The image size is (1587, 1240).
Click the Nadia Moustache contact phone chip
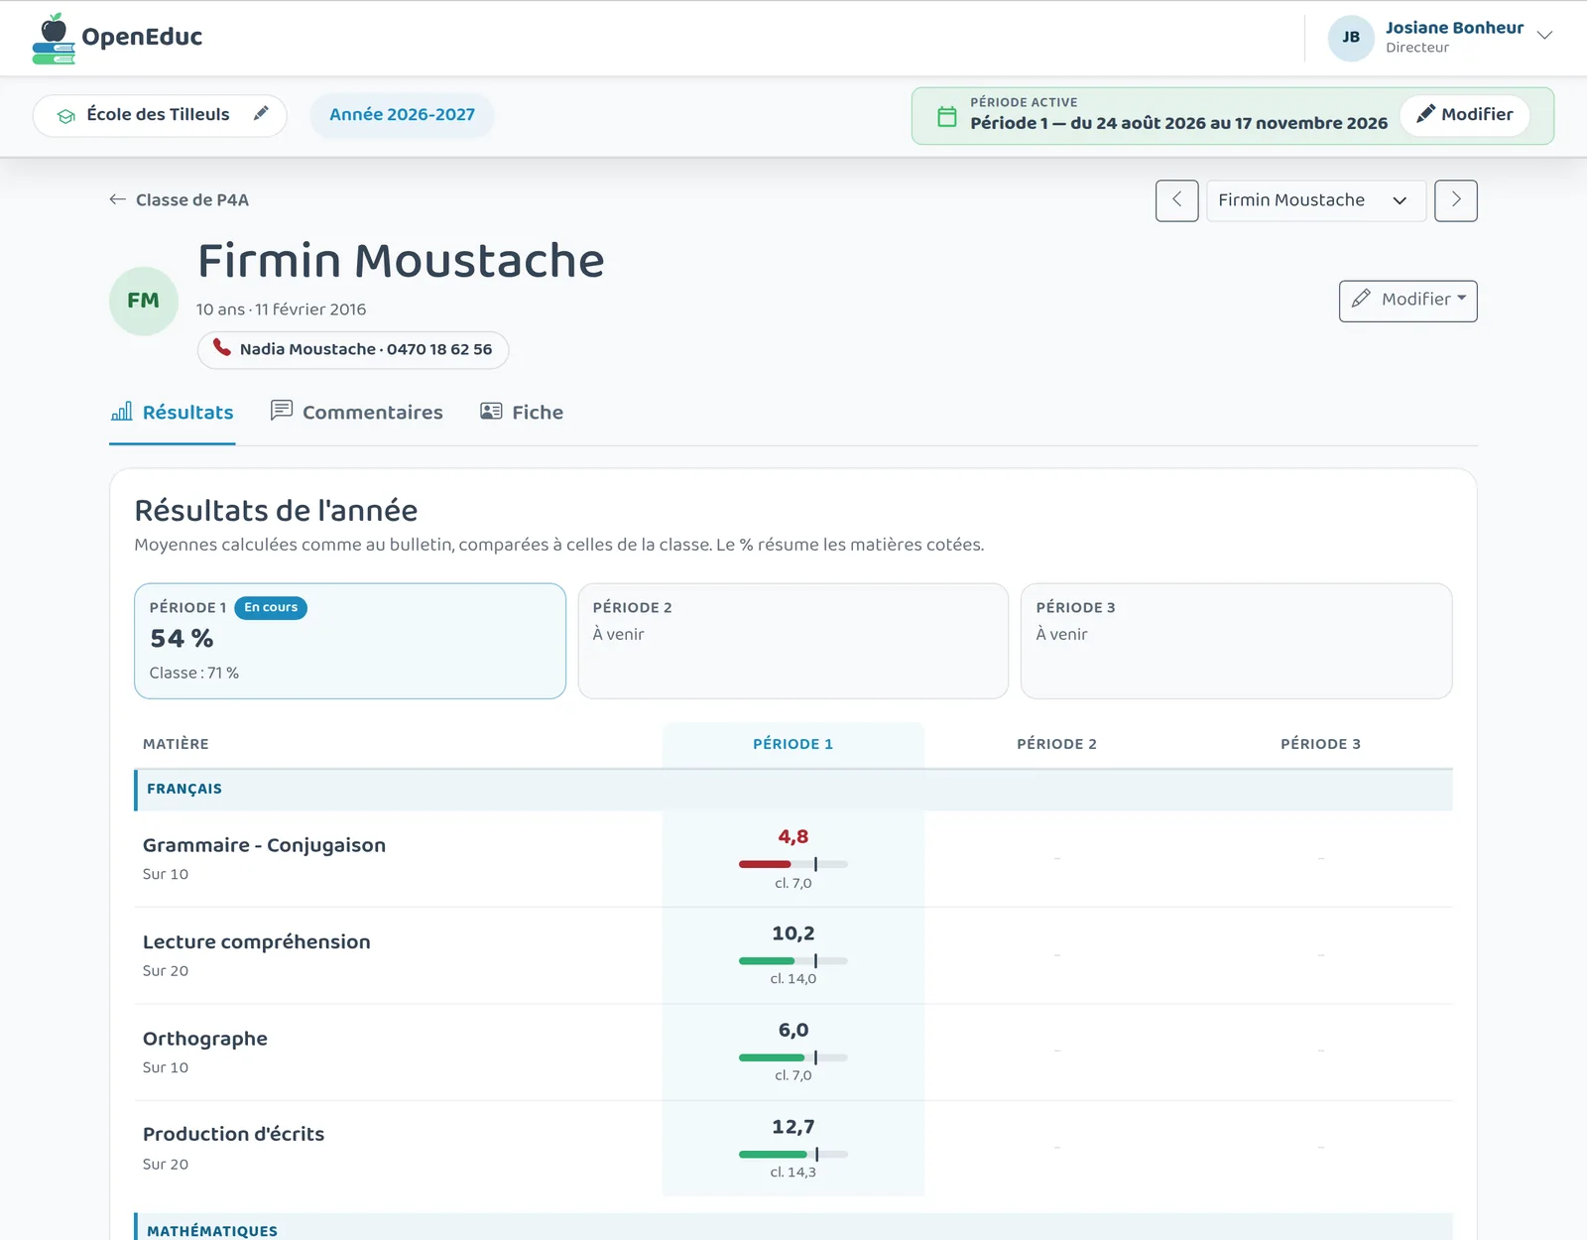353,349
